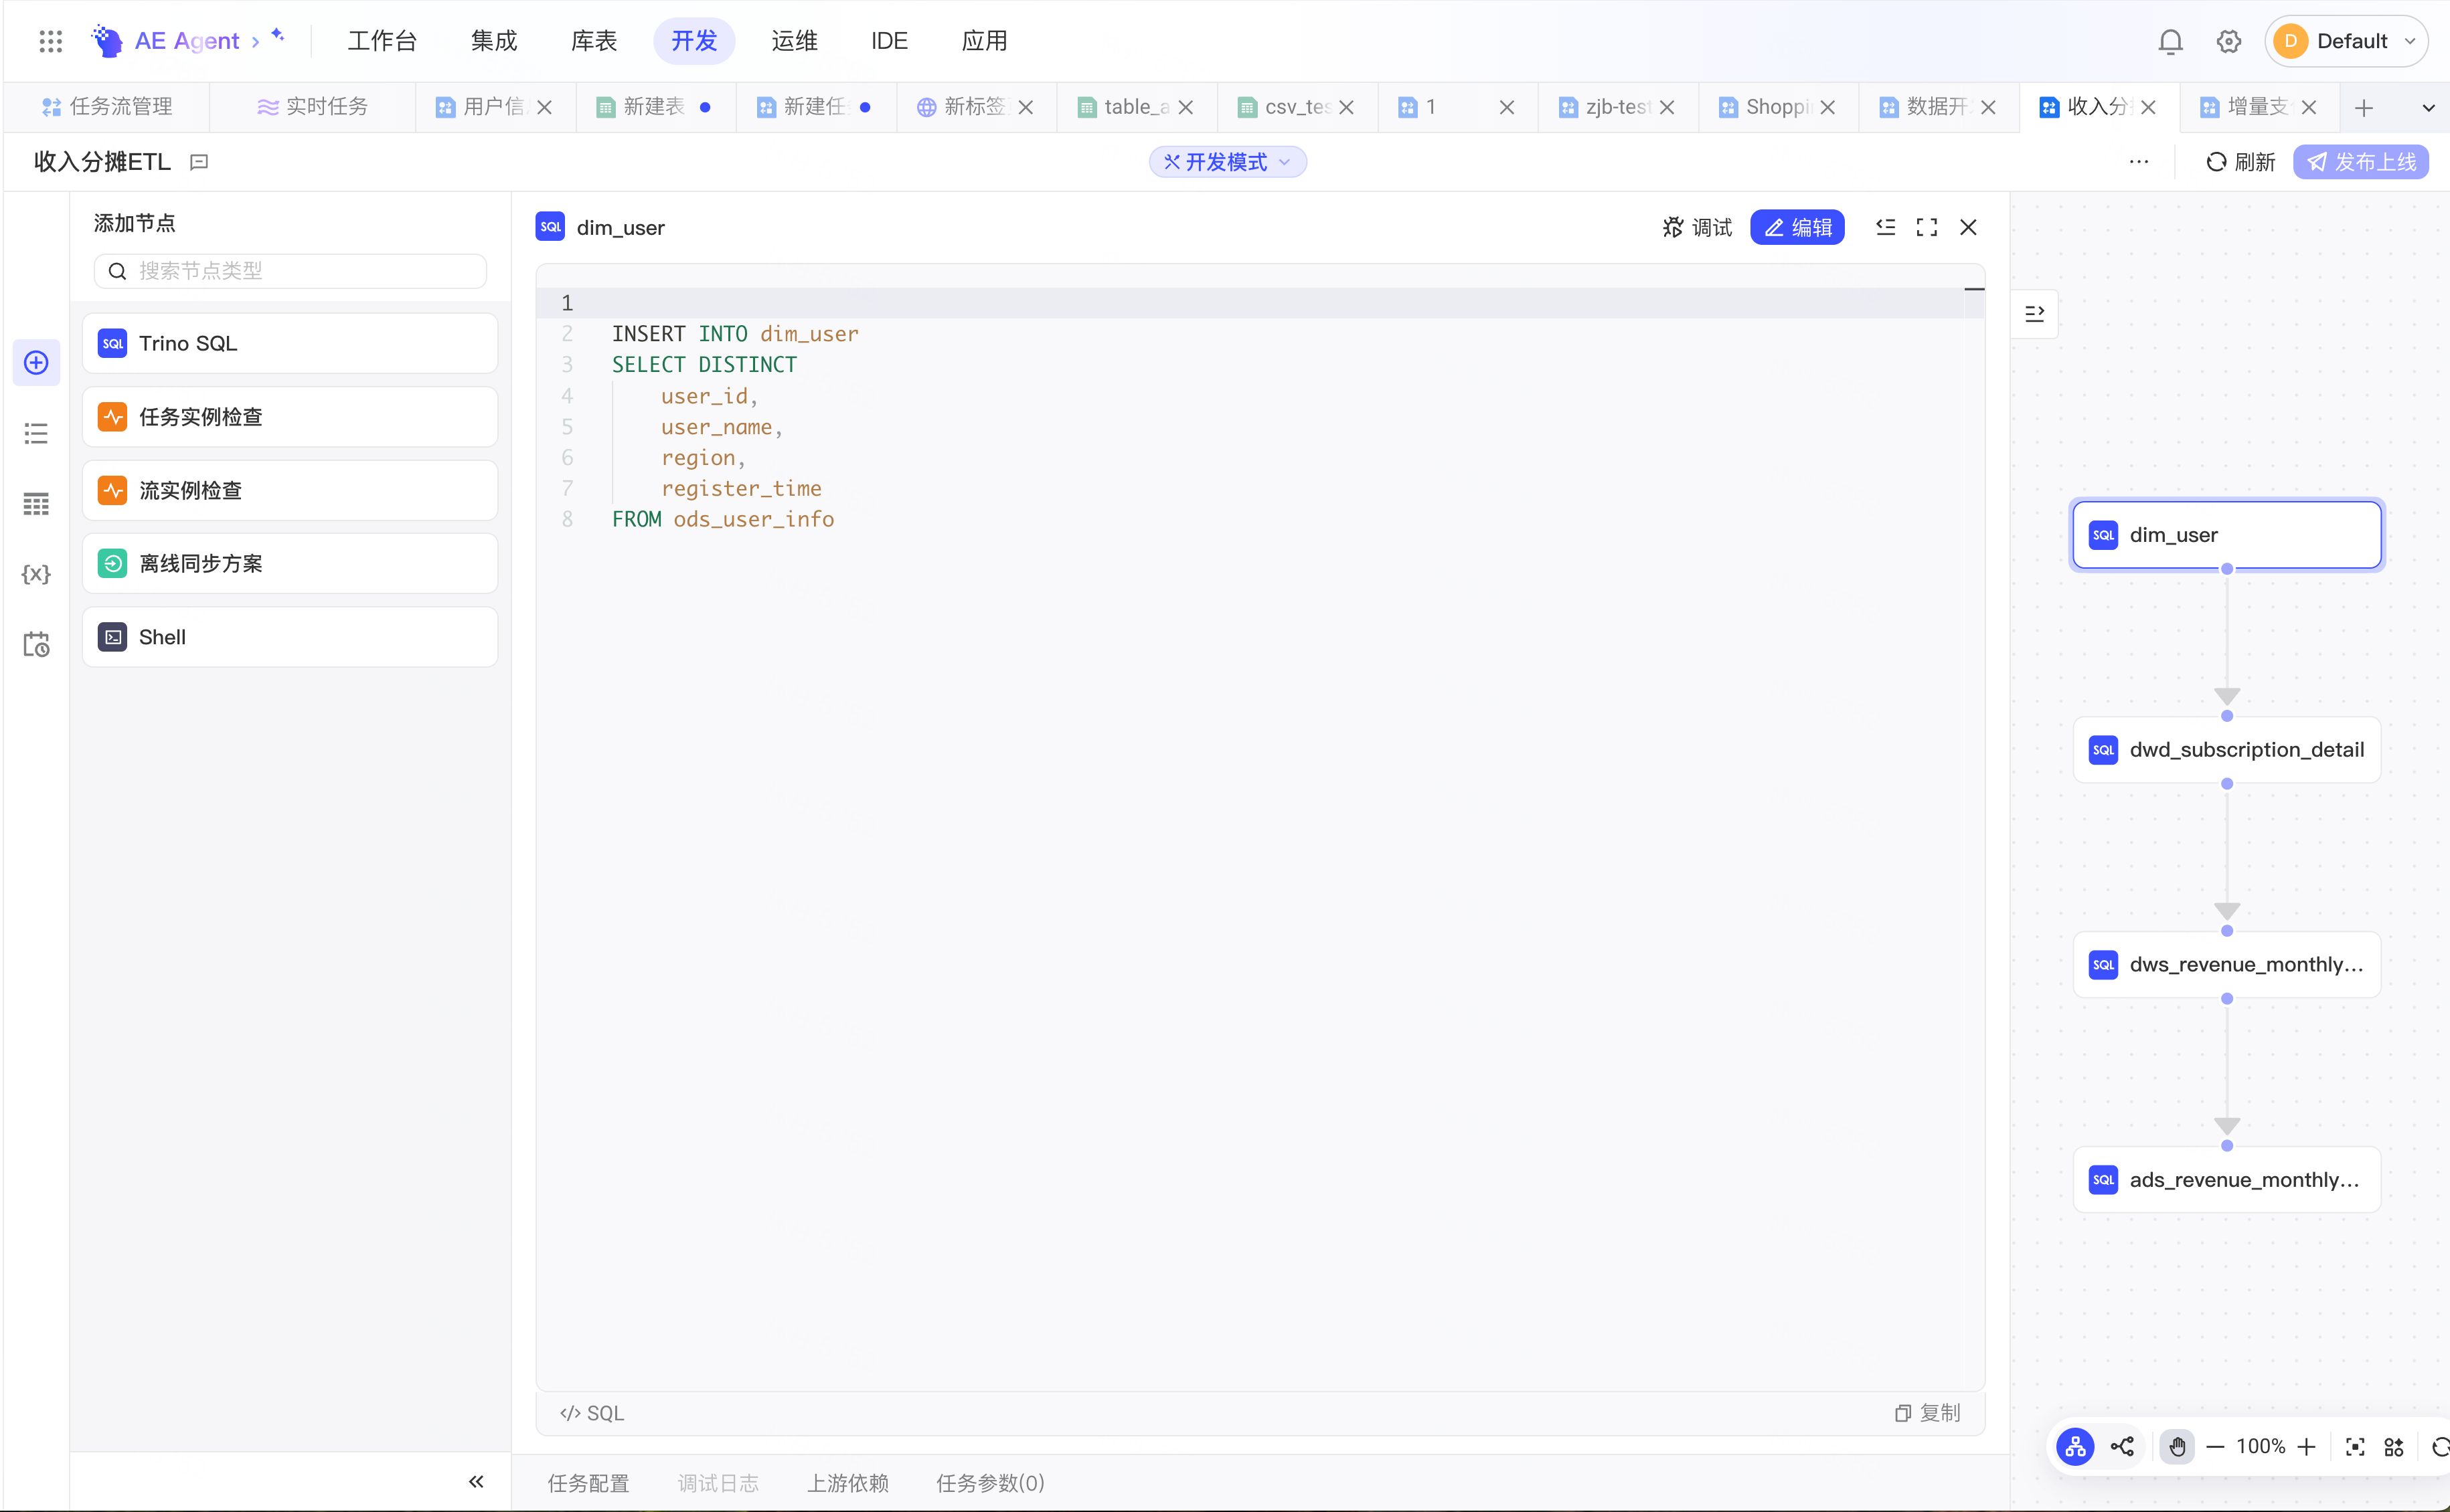
Task: Select the ads_revenue_monthly node
Action: [2226, 1180]
